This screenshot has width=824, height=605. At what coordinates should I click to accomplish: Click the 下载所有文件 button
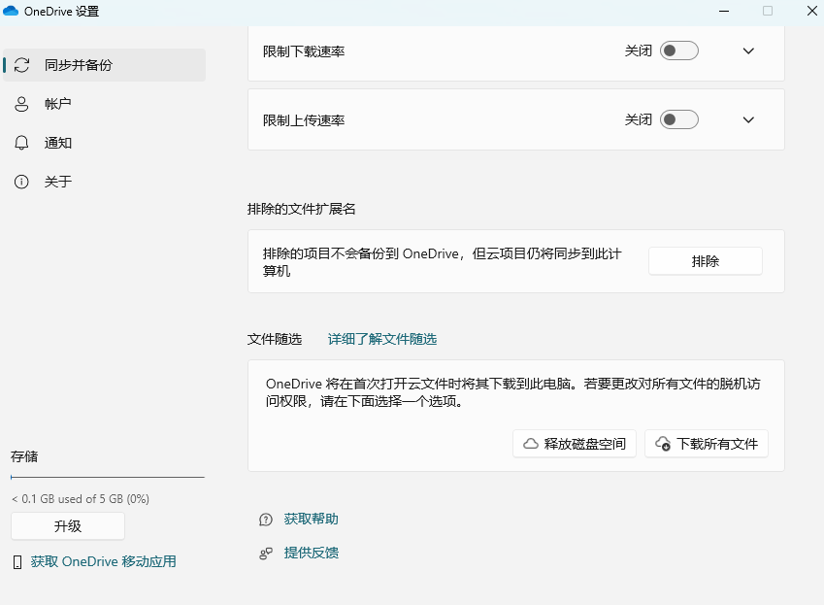[x=707, y=444]
